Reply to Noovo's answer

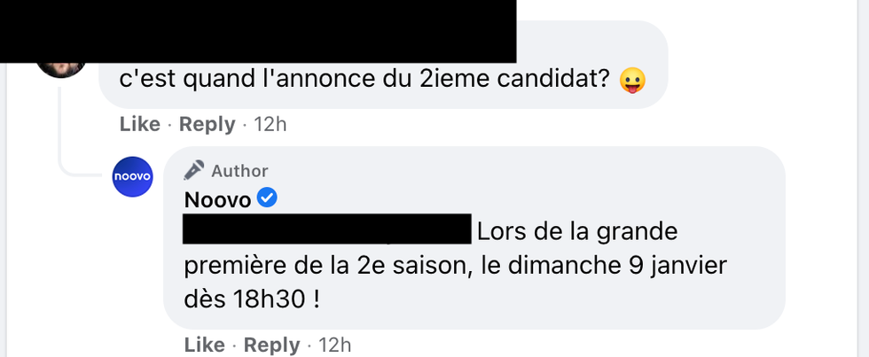(x=271, y=345)
